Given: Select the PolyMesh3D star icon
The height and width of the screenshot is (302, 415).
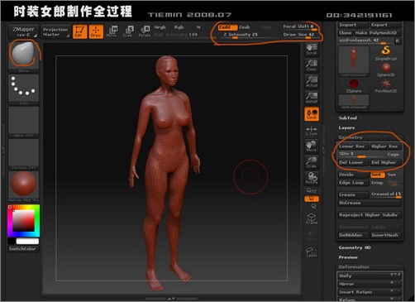Looking at the screenshot, I should tap(386, 86).
